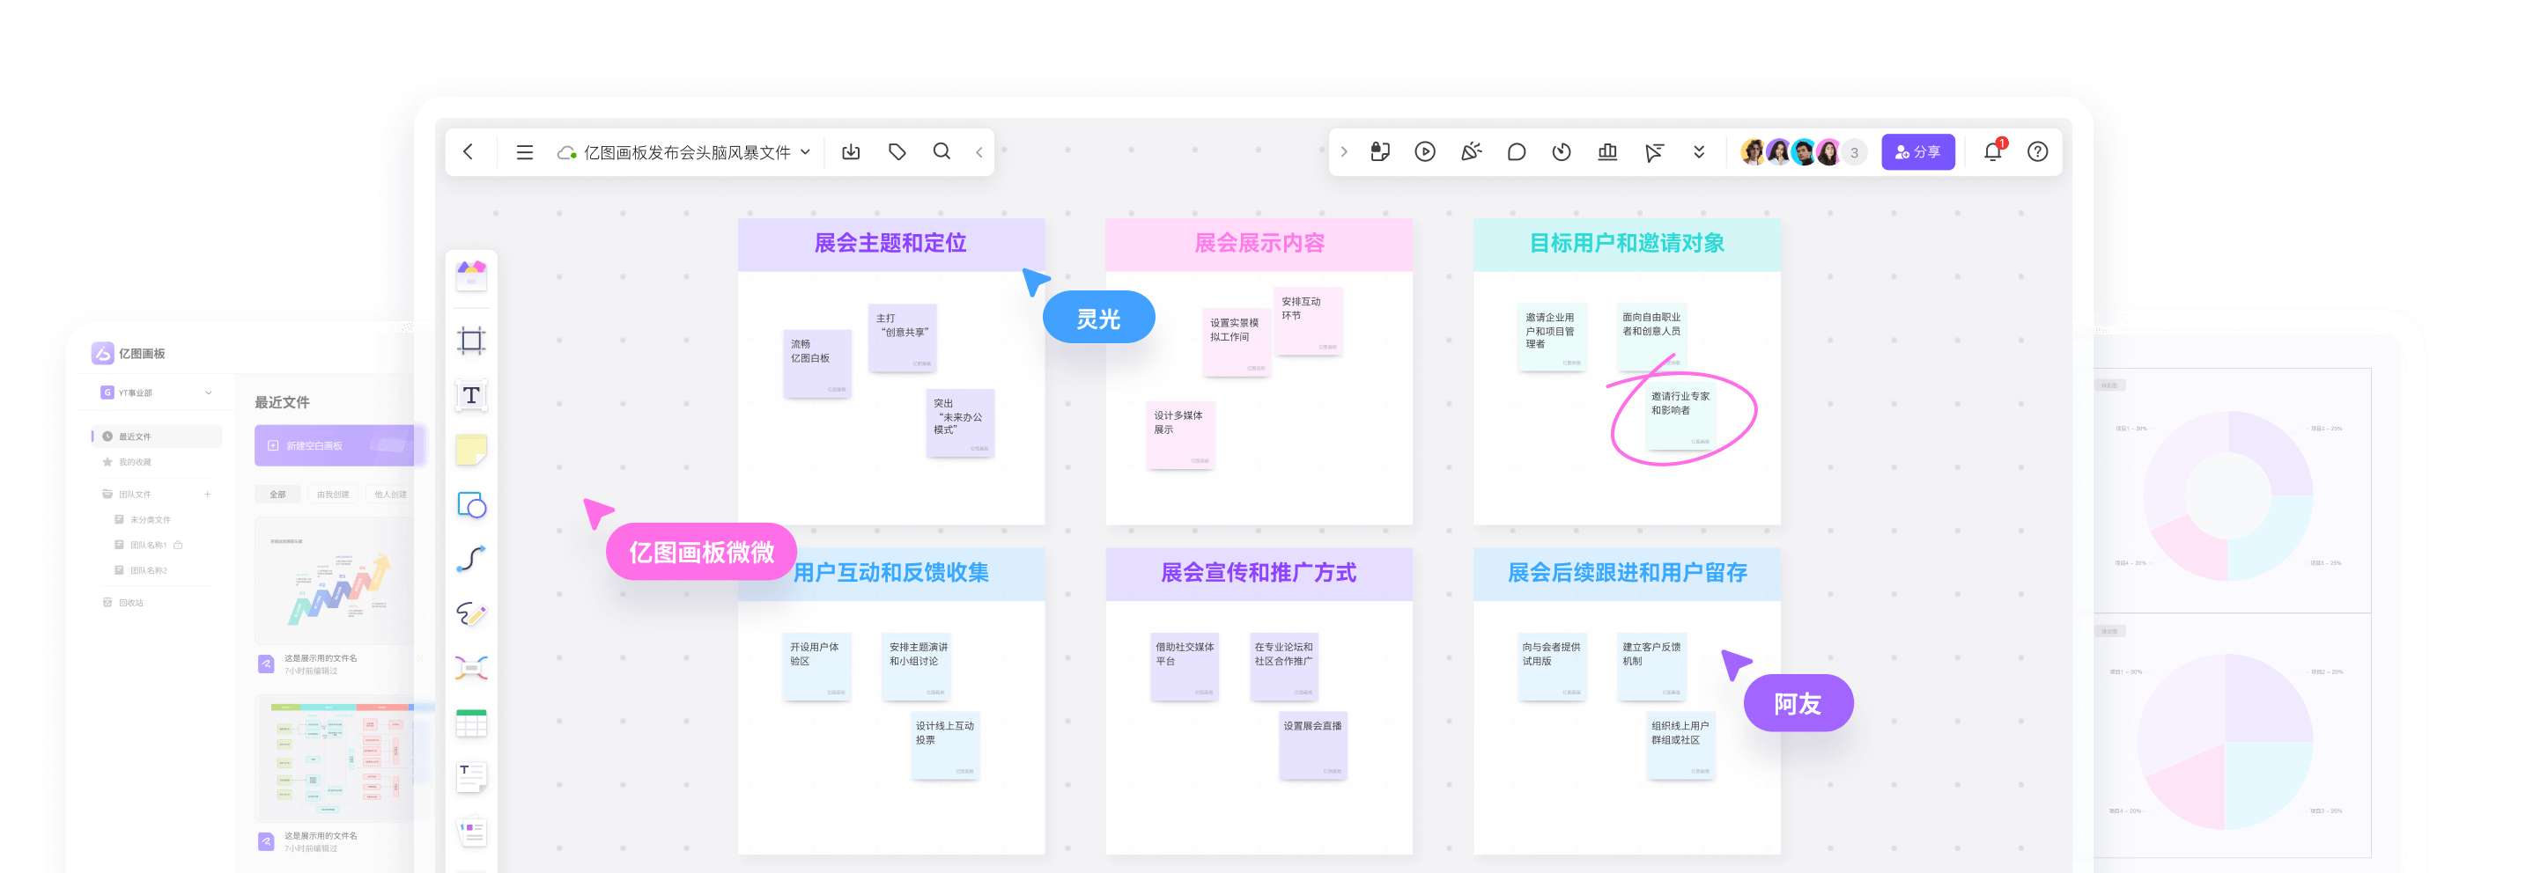The height and width of the screenshot is (873, 2533).
Task: Open the search on the canvas toolbar
Action: pyautogui.click(x=941, y=151)
